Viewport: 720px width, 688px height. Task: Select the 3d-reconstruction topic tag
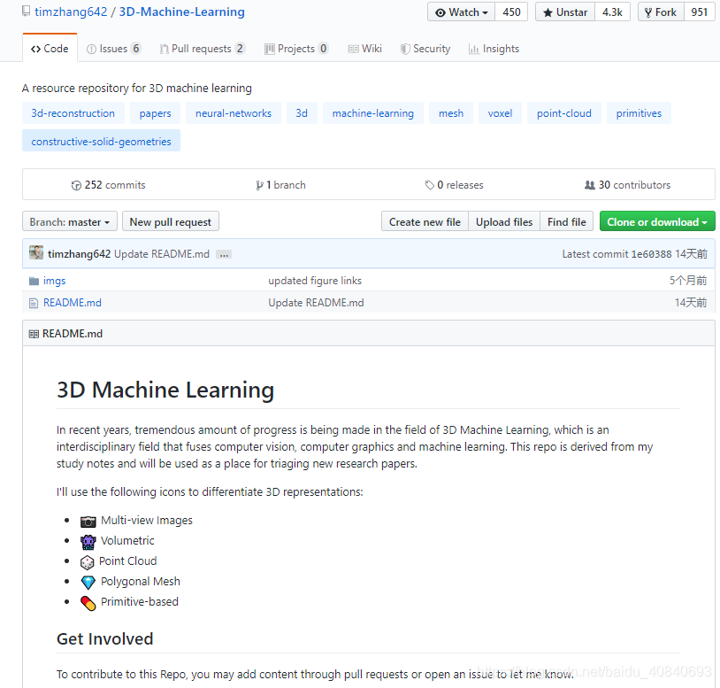click(73, 113)
